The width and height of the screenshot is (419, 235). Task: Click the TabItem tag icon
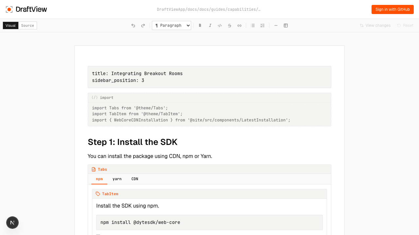click(98, 194)
